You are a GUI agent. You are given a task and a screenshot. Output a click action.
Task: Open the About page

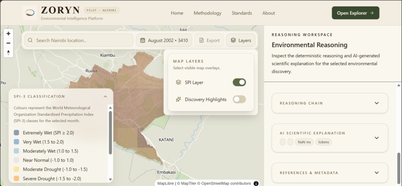point(268,13)
